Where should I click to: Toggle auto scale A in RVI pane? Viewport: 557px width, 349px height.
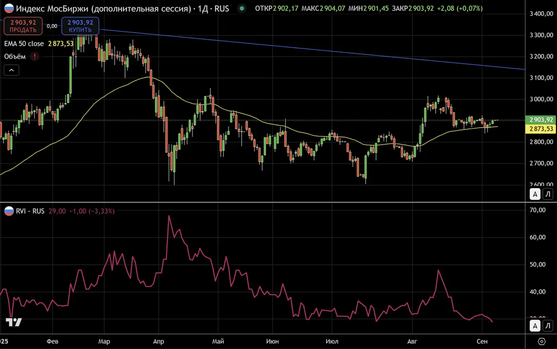[535, 326]
